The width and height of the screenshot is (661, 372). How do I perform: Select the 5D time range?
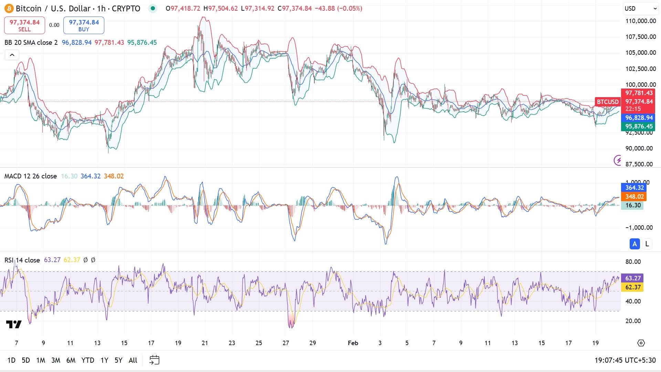pos(26,360)
